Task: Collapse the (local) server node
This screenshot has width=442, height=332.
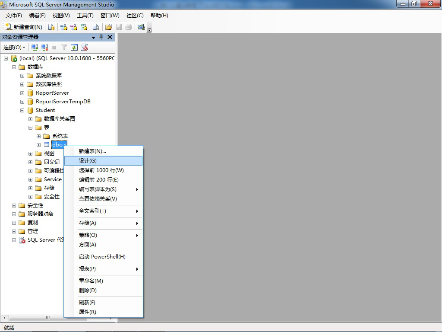Action: point(6,58)
